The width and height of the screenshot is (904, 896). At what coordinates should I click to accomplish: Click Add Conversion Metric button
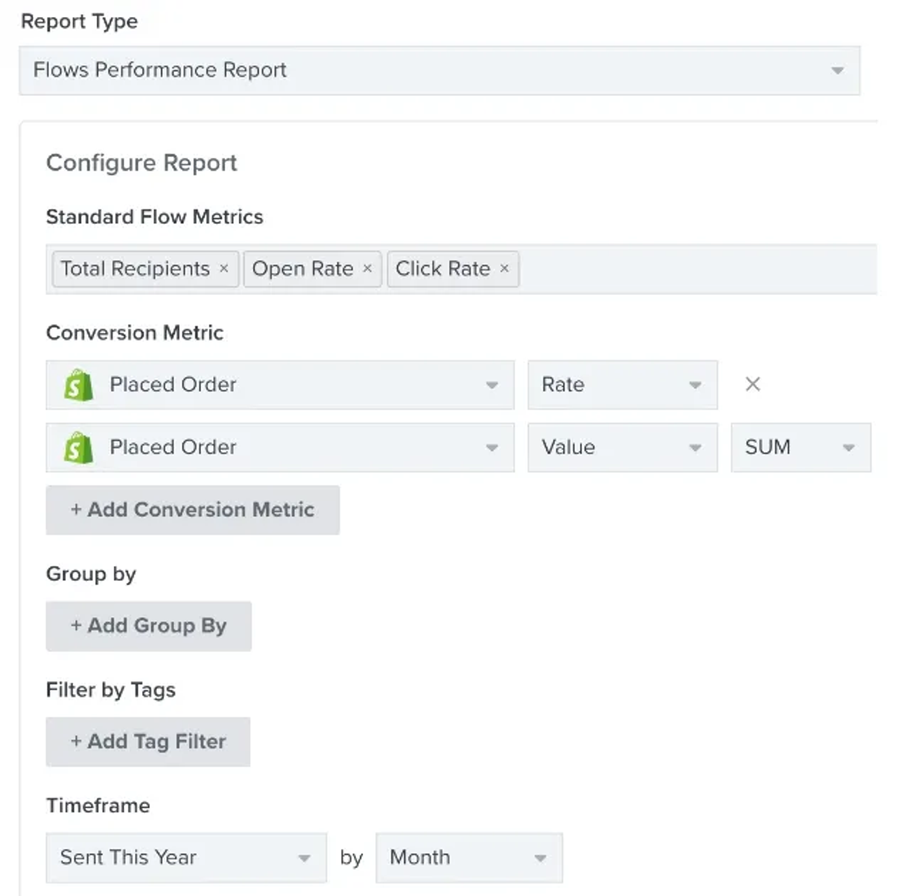[193, 510]
